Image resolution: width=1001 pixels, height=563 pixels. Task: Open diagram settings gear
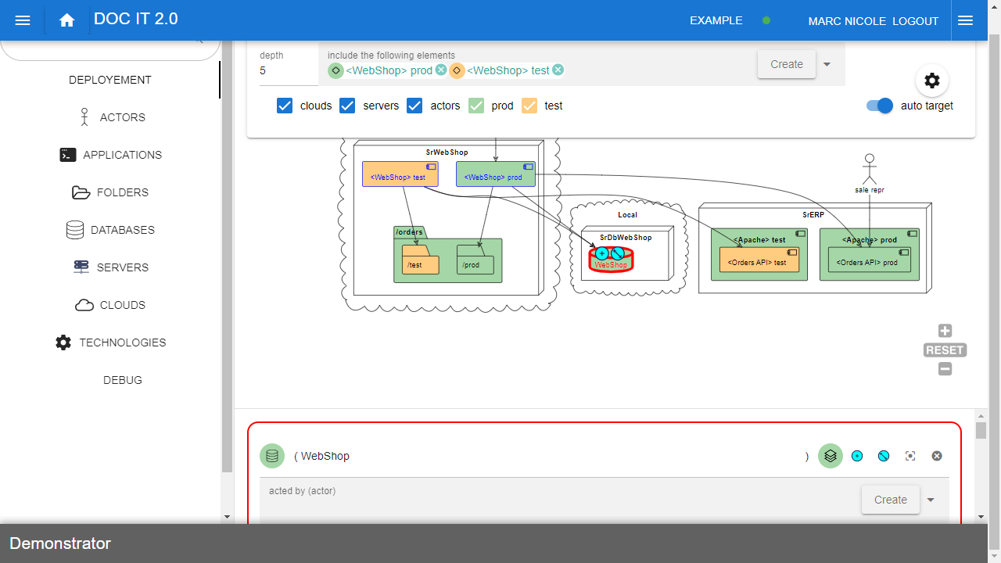pos(931,81)
